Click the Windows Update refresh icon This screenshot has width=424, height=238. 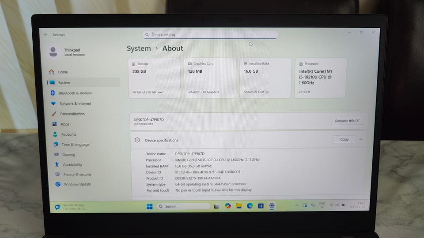(x=58, y=184)
